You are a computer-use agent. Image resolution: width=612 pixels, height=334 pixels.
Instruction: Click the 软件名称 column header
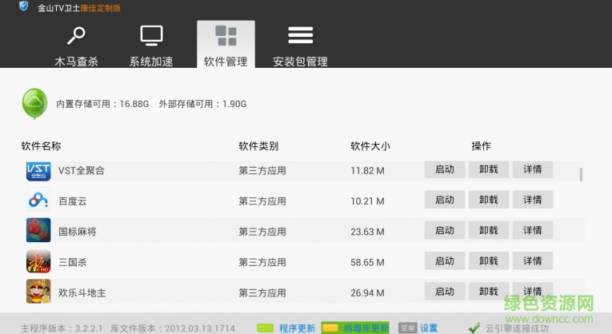41,146
